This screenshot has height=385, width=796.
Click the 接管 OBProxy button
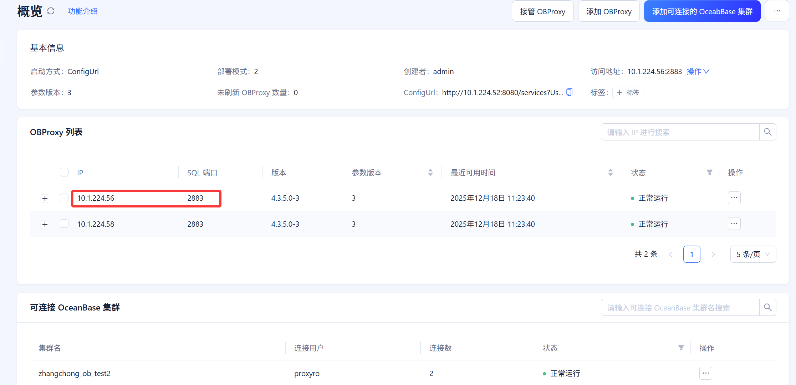(x=542, y=11)
